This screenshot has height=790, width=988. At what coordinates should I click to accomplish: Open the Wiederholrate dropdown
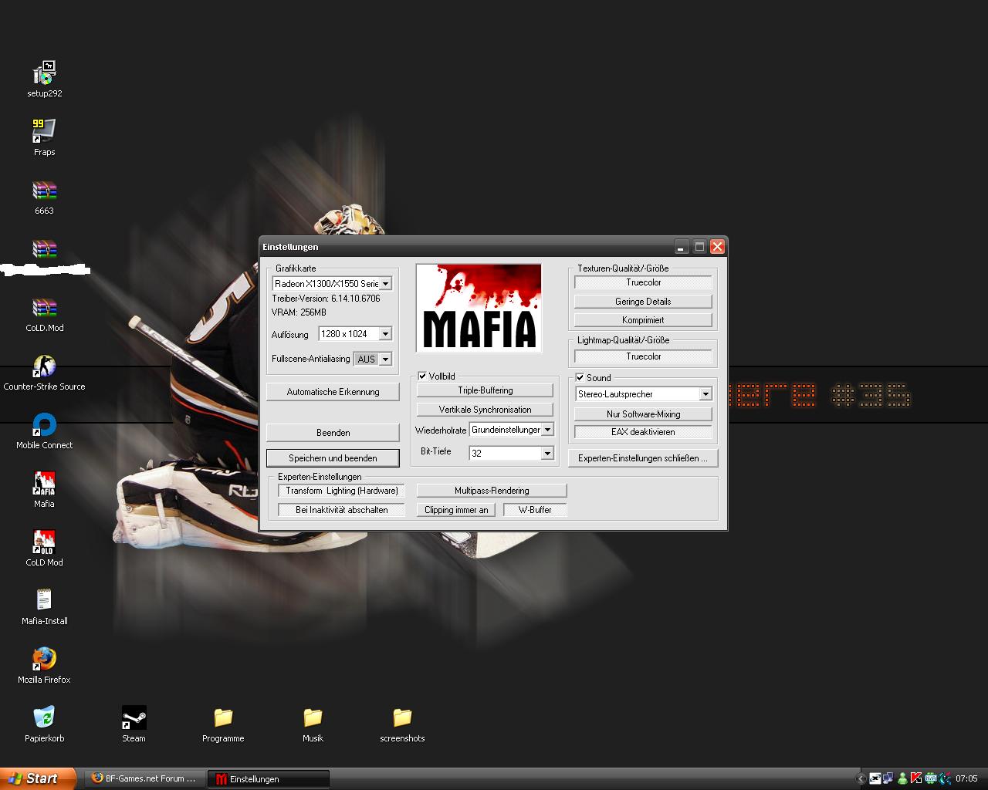[x=512, y=430]
